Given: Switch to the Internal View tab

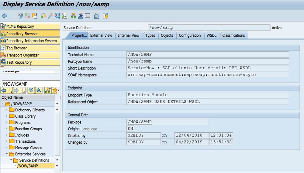Looking at the screenshot, I should pyautogui.click(x=129, y=36).
